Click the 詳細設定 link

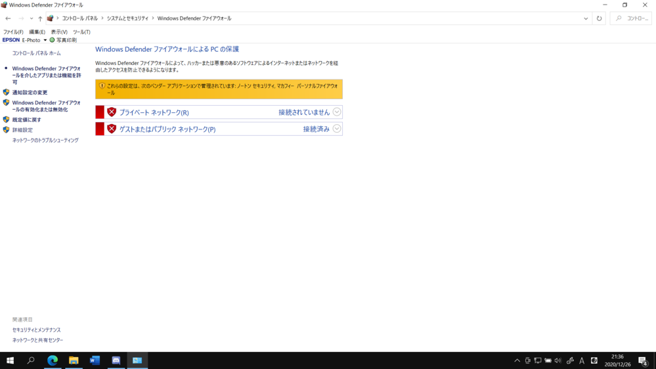[22, 130]
